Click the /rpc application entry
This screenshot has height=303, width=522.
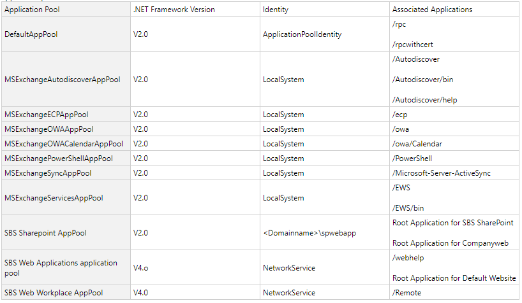(x=399, y=24)
